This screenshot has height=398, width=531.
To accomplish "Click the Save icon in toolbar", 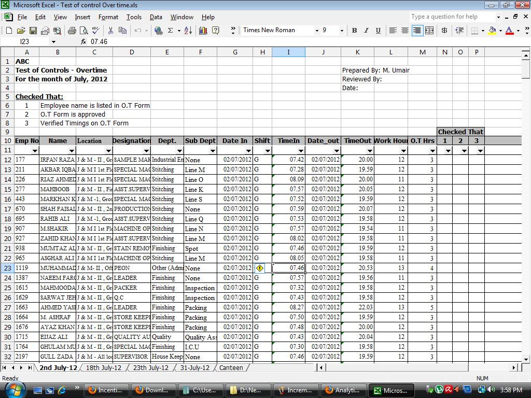I will click(x=33, y=31).
